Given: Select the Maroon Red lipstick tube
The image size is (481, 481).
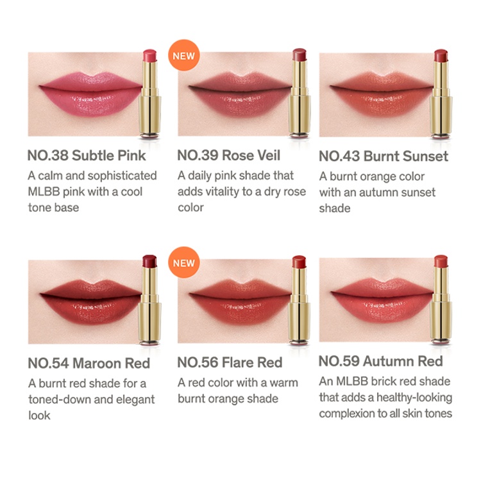Looking at the screenshot, I should [149, 301].
